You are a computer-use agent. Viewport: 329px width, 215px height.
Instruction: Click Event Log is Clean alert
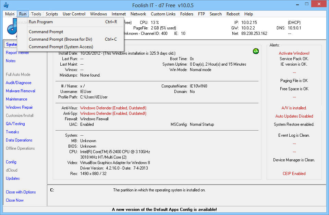294,135
